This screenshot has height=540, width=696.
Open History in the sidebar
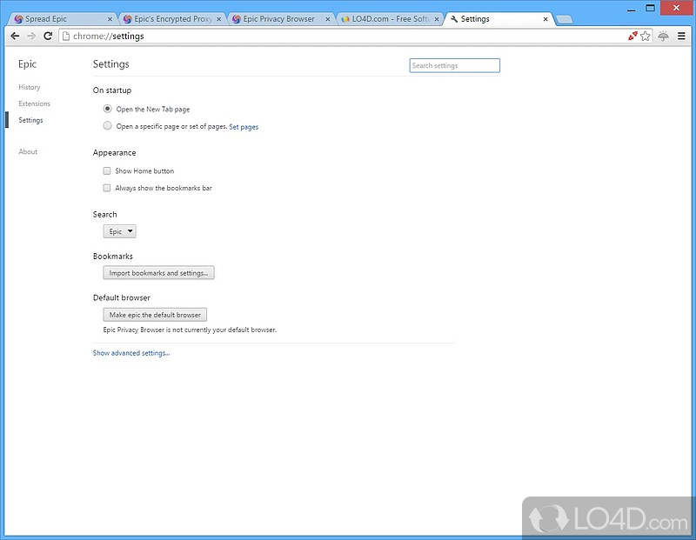[30, 87]
